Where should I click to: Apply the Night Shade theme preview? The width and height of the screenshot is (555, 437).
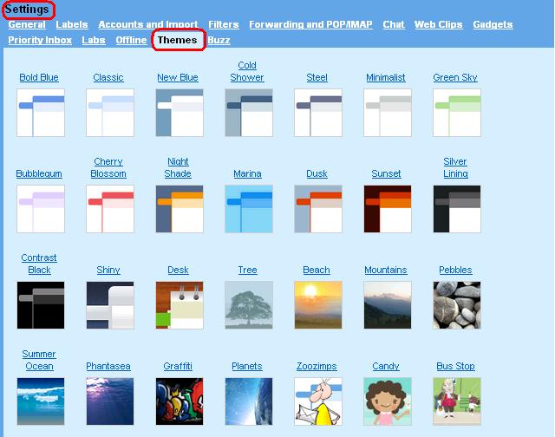(x=180, y=209)
